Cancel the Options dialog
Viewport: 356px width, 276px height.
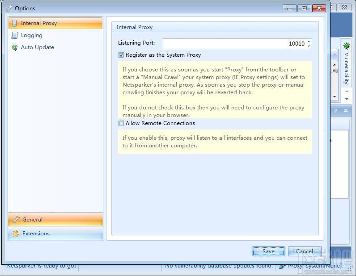(x=305, y=251)
